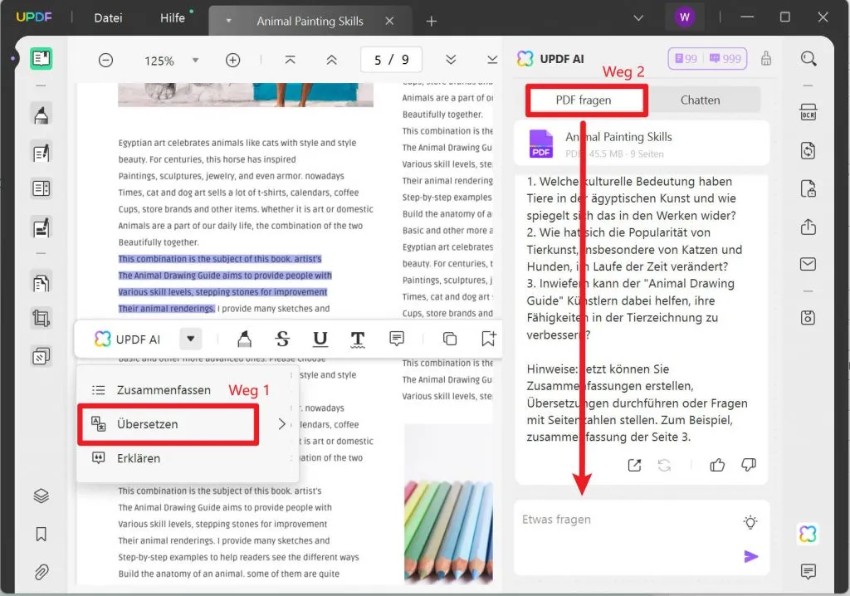Open the Hilfe menu

(x=173, y=18)
